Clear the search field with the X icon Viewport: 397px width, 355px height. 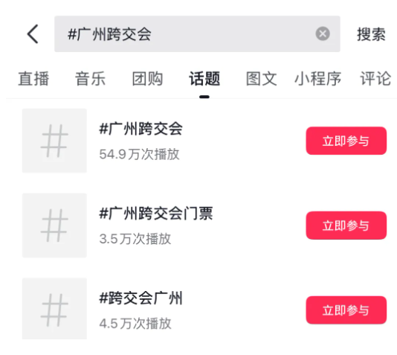pos(323,33)
